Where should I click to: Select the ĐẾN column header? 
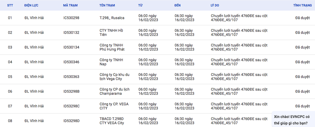click(x=177, y=6)
